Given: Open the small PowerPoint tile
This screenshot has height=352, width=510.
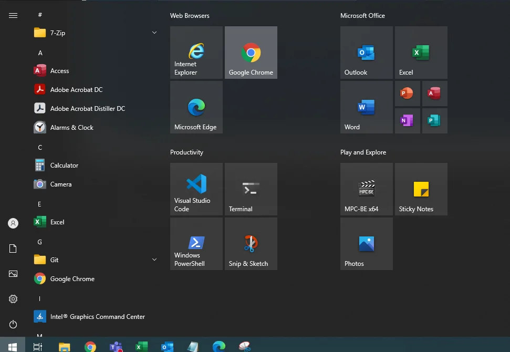Looking at the screenshot, I should (x=407, y=94).
